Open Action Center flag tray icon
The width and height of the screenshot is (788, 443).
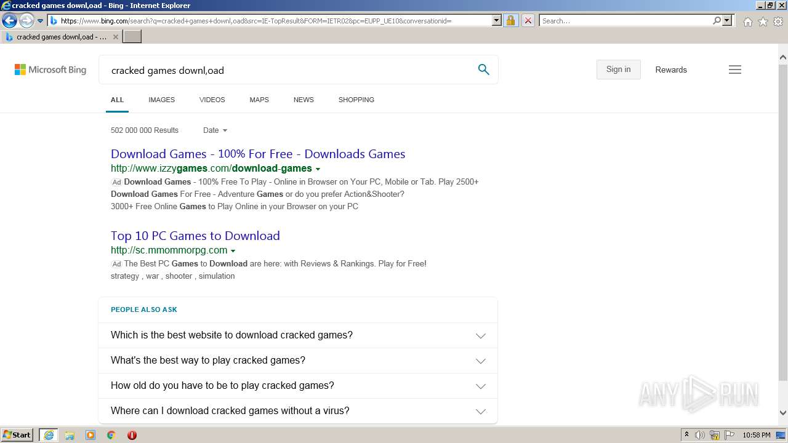point(730,435)
